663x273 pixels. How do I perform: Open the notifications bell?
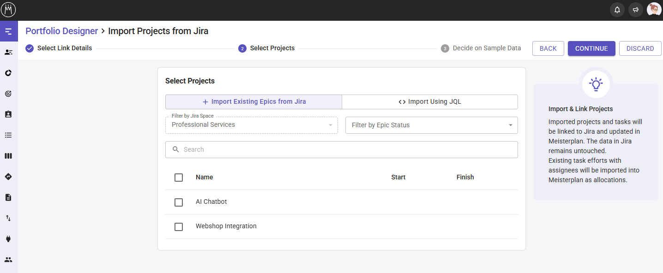(x=617, y=10)
